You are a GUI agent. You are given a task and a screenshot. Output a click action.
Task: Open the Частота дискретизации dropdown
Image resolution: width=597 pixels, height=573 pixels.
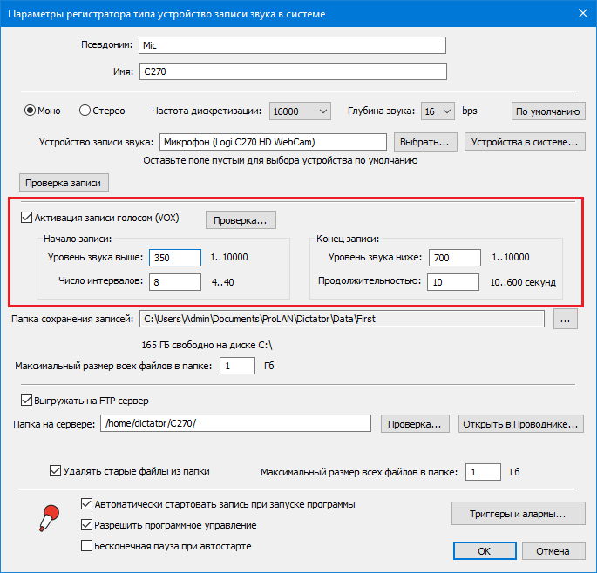coord(301,111)
